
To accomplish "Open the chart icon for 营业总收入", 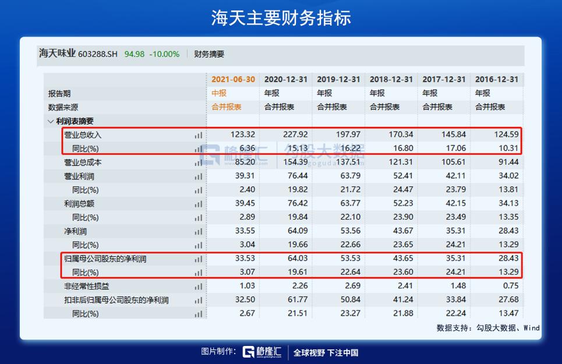I will pos(198,135).
